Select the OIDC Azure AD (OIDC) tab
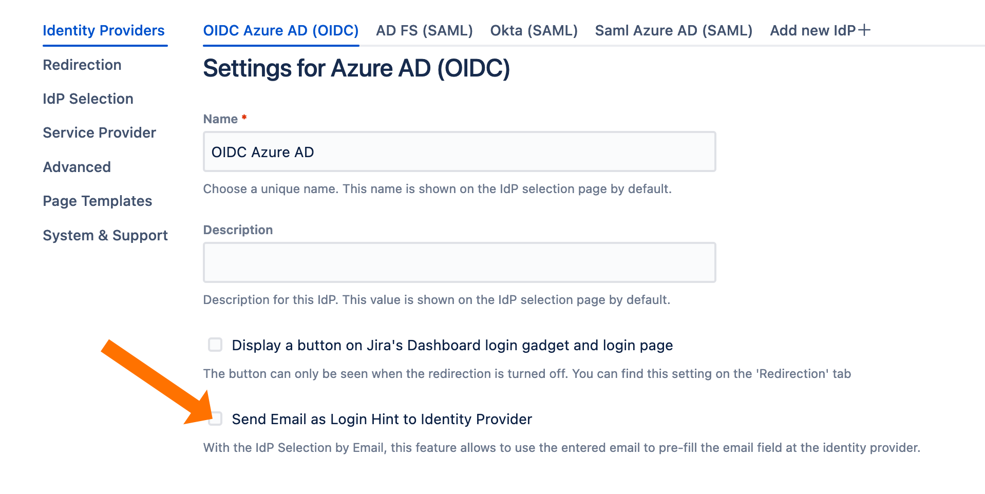985x494 pixels. click(281, 31)
